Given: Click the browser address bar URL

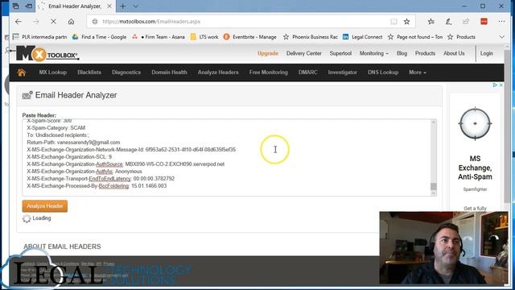Looking at the screenshot, I should click(151, 22).
